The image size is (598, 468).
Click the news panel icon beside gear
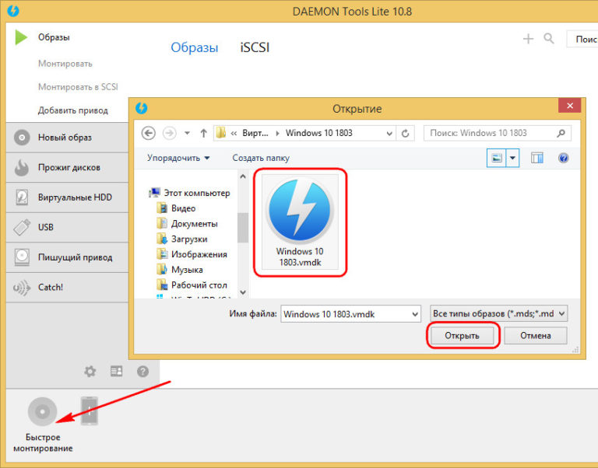click(x=117, y=372)
